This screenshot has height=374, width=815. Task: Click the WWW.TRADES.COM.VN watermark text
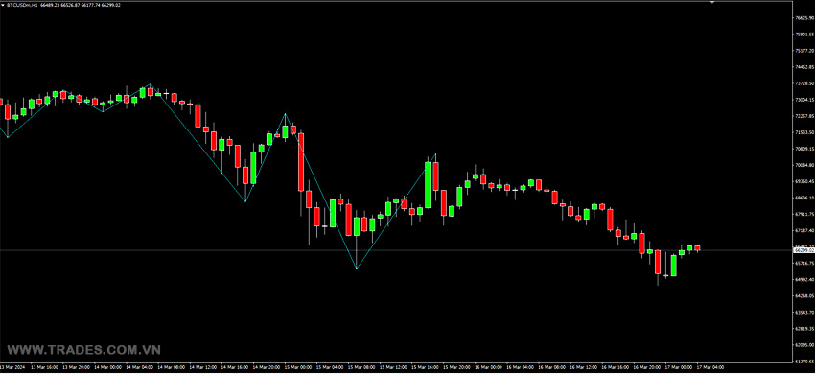[83, 350]
